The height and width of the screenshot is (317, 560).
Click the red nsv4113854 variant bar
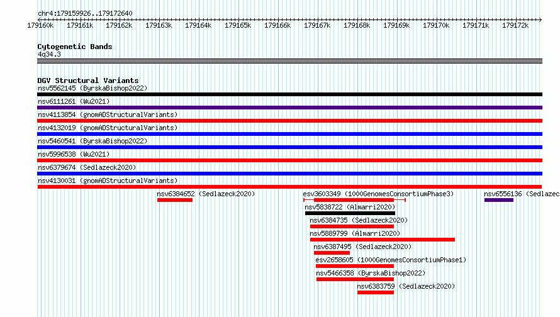click(289, 121)
